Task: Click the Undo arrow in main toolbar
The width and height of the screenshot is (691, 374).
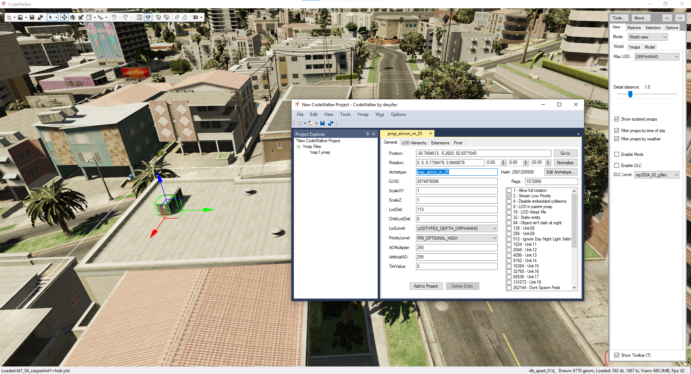Action: pos(114,17)
